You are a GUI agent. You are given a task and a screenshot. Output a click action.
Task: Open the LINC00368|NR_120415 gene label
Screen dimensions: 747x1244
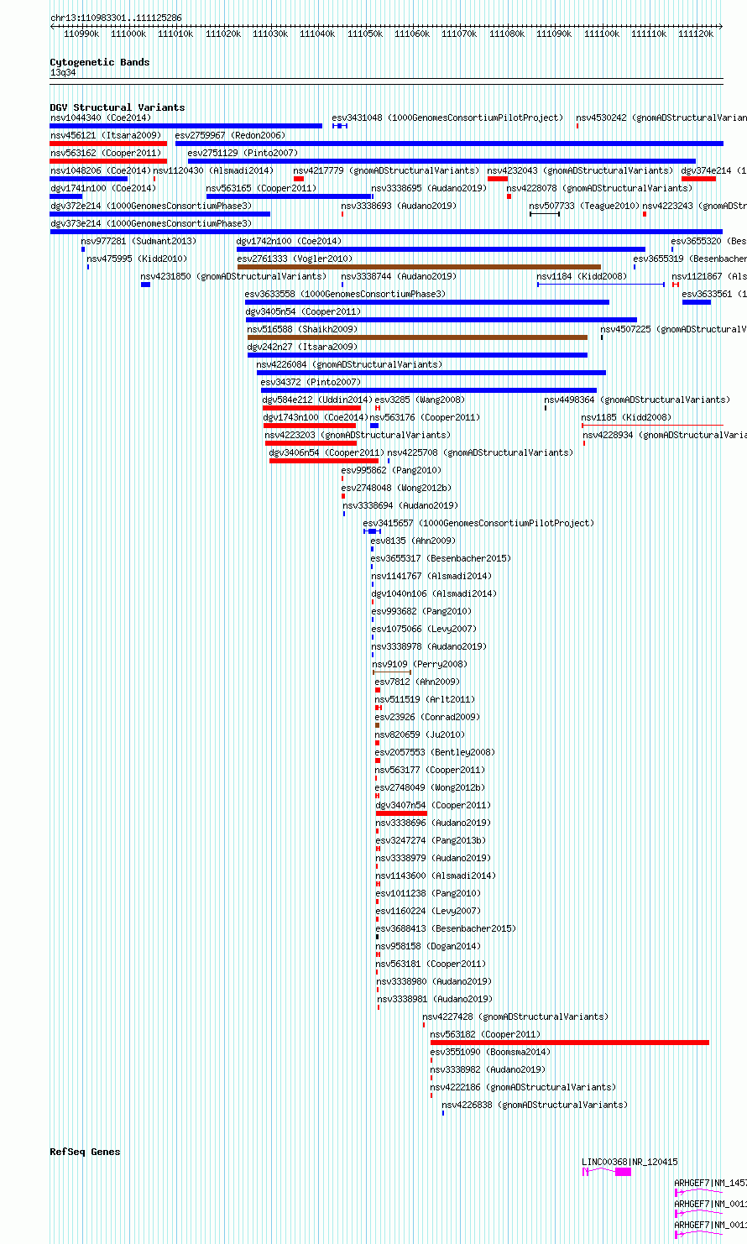coord(630,1162)
